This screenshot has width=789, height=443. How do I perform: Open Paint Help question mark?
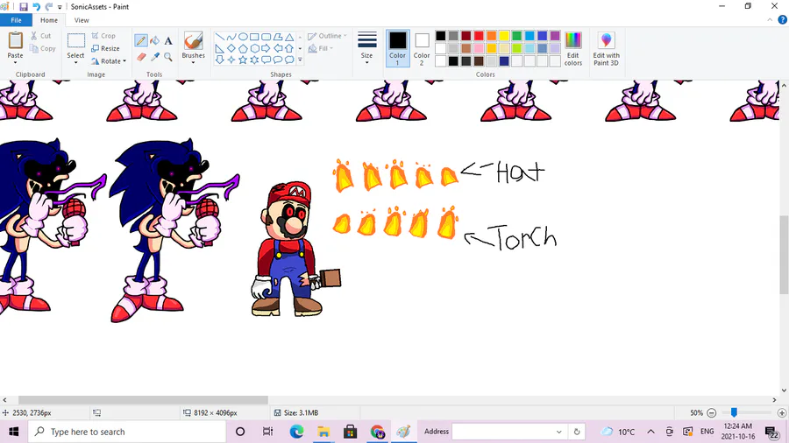coord(782,20)
